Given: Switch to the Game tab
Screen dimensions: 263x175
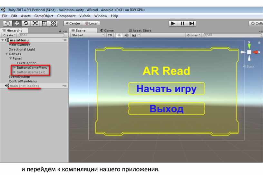Looking at the screenshot, I should pos(107,31).
